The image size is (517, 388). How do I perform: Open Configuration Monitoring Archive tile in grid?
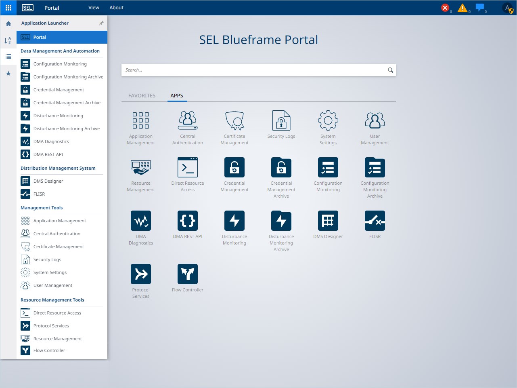[375, 178]
